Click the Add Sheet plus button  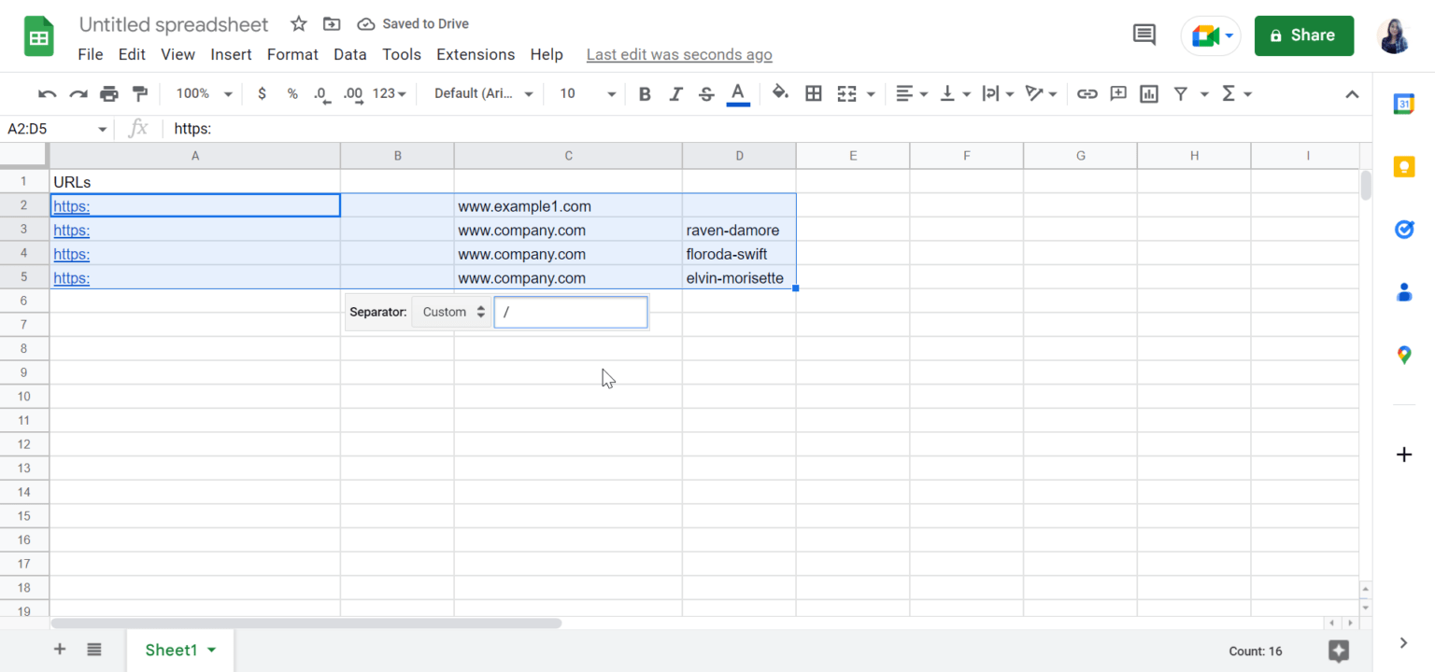point(60,650)
